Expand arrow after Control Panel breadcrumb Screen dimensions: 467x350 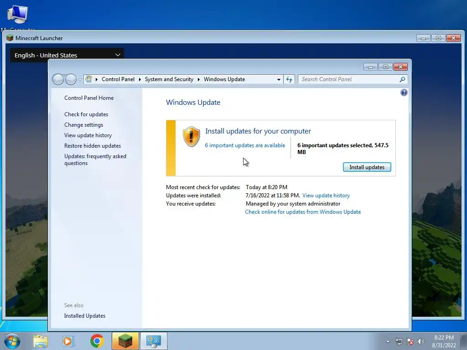pyautogui.click(x=140, y=79)
